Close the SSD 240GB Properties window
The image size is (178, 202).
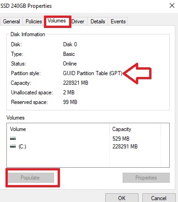(172, 5)
